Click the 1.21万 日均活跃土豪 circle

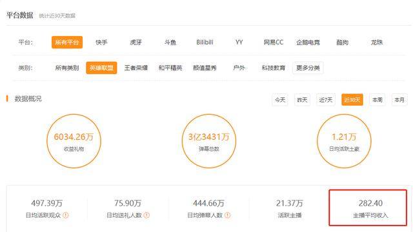(344, 141)
